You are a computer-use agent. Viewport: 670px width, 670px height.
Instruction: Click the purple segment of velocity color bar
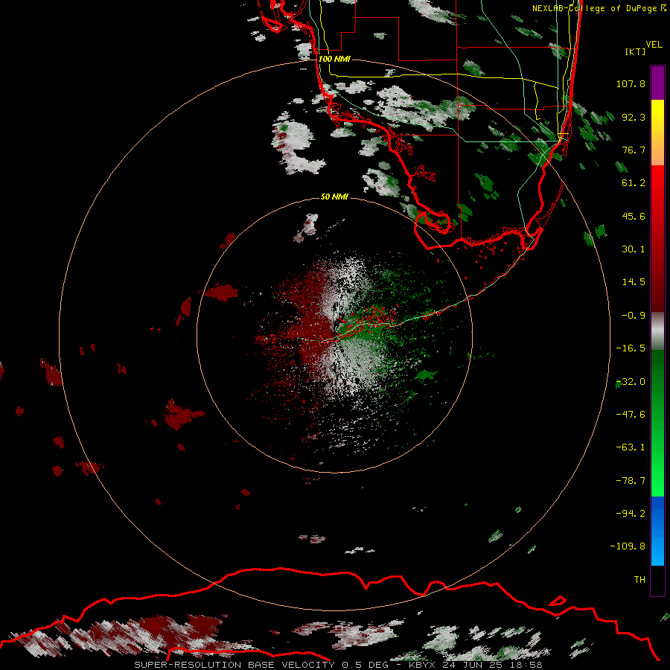pyautogui.click(x=657, y=83)
